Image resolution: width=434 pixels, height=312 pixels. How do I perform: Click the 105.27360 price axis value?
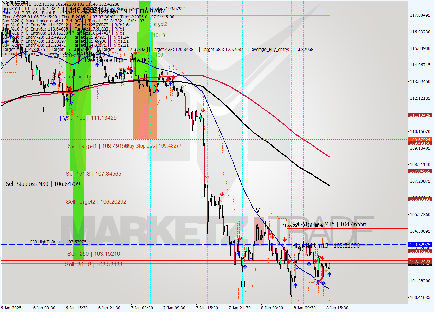click(420, 215)
